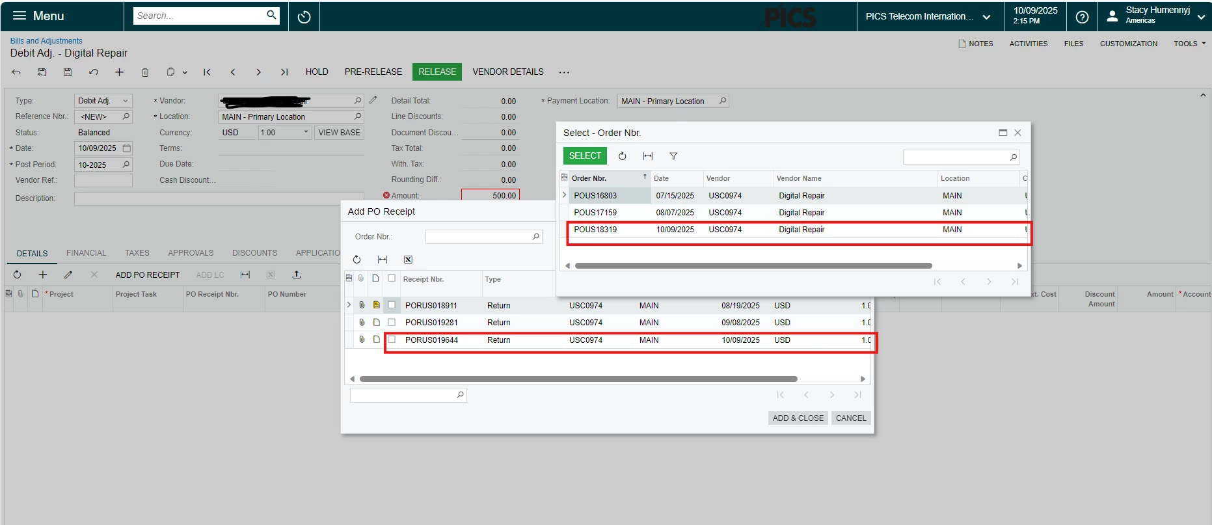Go to next record arrow
The width and height of the screenshot is (1212, 525).
258,72
